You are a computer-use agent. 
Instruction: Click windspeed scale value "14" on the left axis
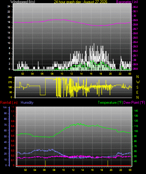point(9,33)
